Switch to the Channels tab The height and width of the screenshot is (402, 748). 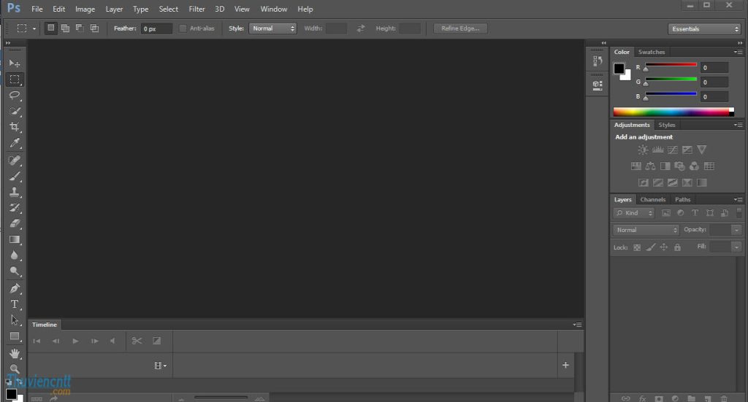tap(652, 199)
